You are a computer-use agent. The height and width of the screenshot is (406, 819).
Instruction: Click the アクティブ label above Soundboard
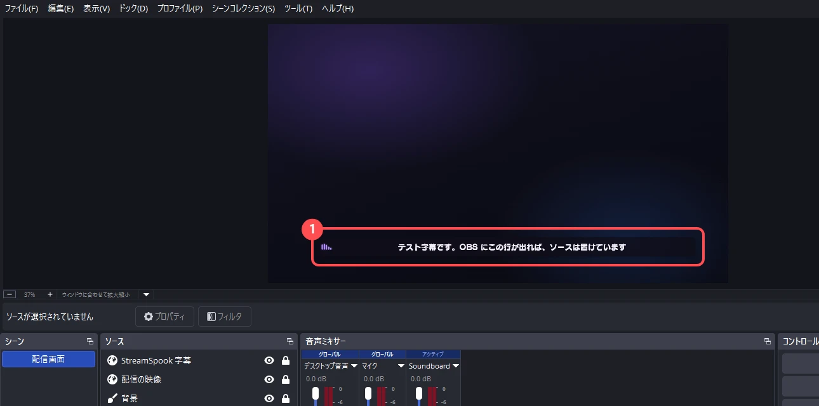click(433, 354)
